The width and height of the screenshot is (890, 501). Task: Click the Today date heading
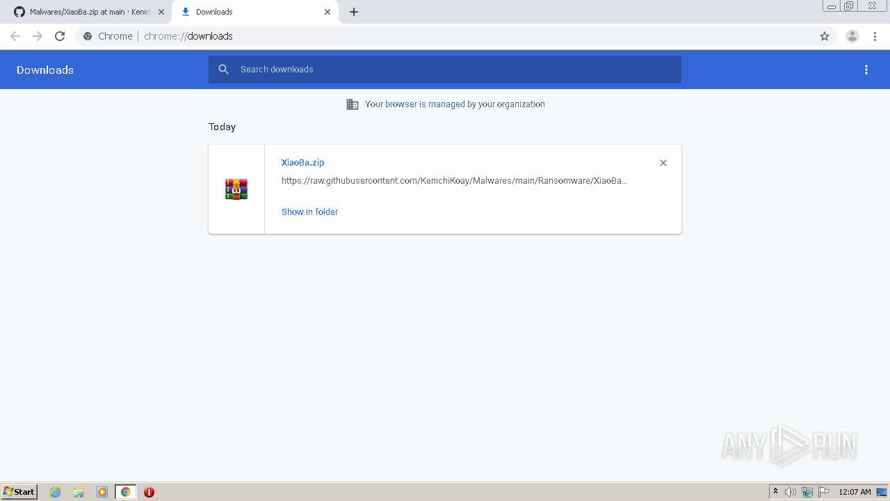pyautogui.click(x=222, y=127)
